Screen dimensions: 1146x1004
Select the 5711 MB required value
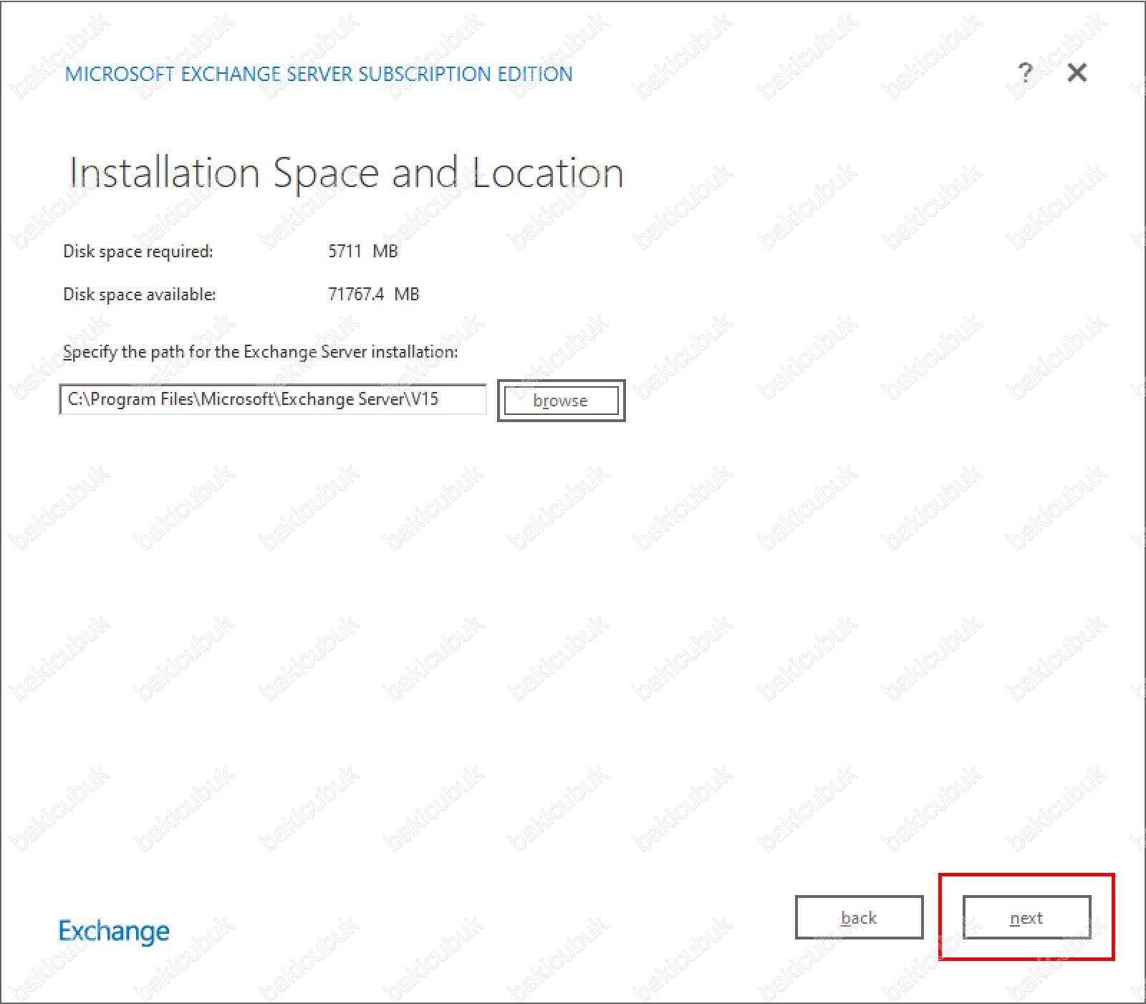click(x=362, y=251)
